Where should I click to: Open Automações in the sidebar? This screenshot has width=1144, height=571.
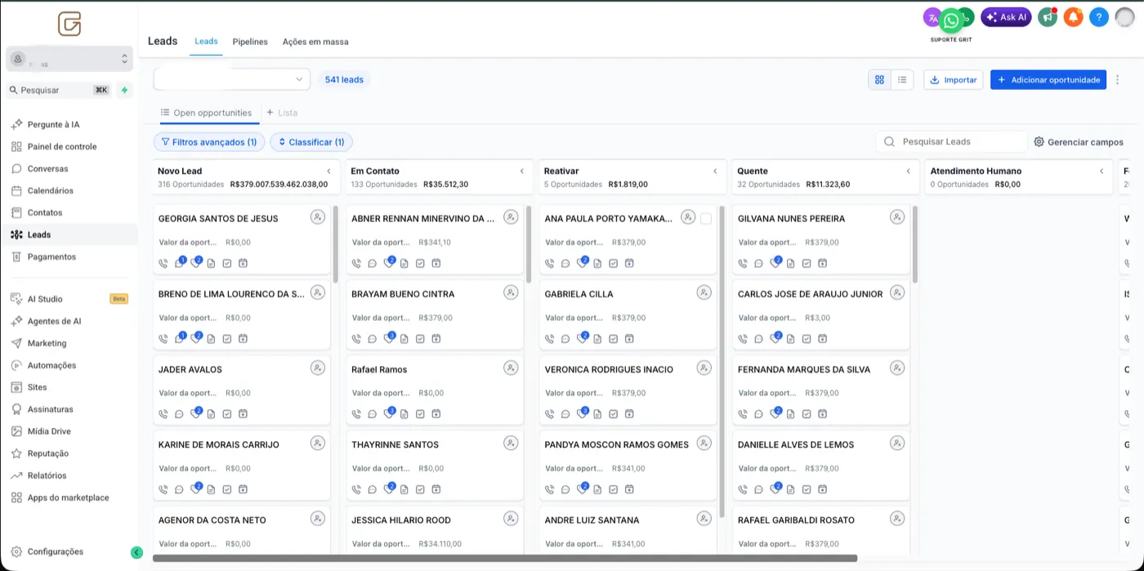[51, 366]
